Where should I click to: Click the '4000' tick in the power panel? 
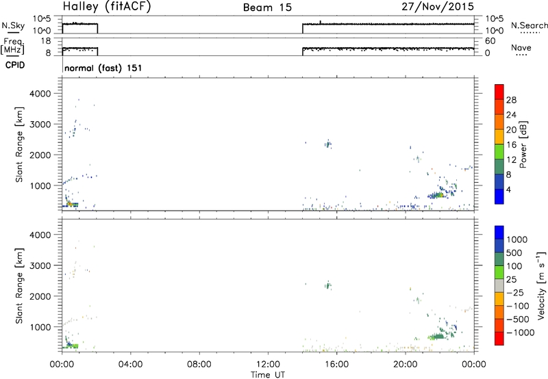pyautogui.click(x=40, y=94)
